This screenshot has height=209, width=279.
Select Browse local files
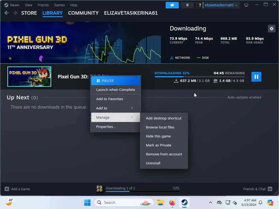164,127
